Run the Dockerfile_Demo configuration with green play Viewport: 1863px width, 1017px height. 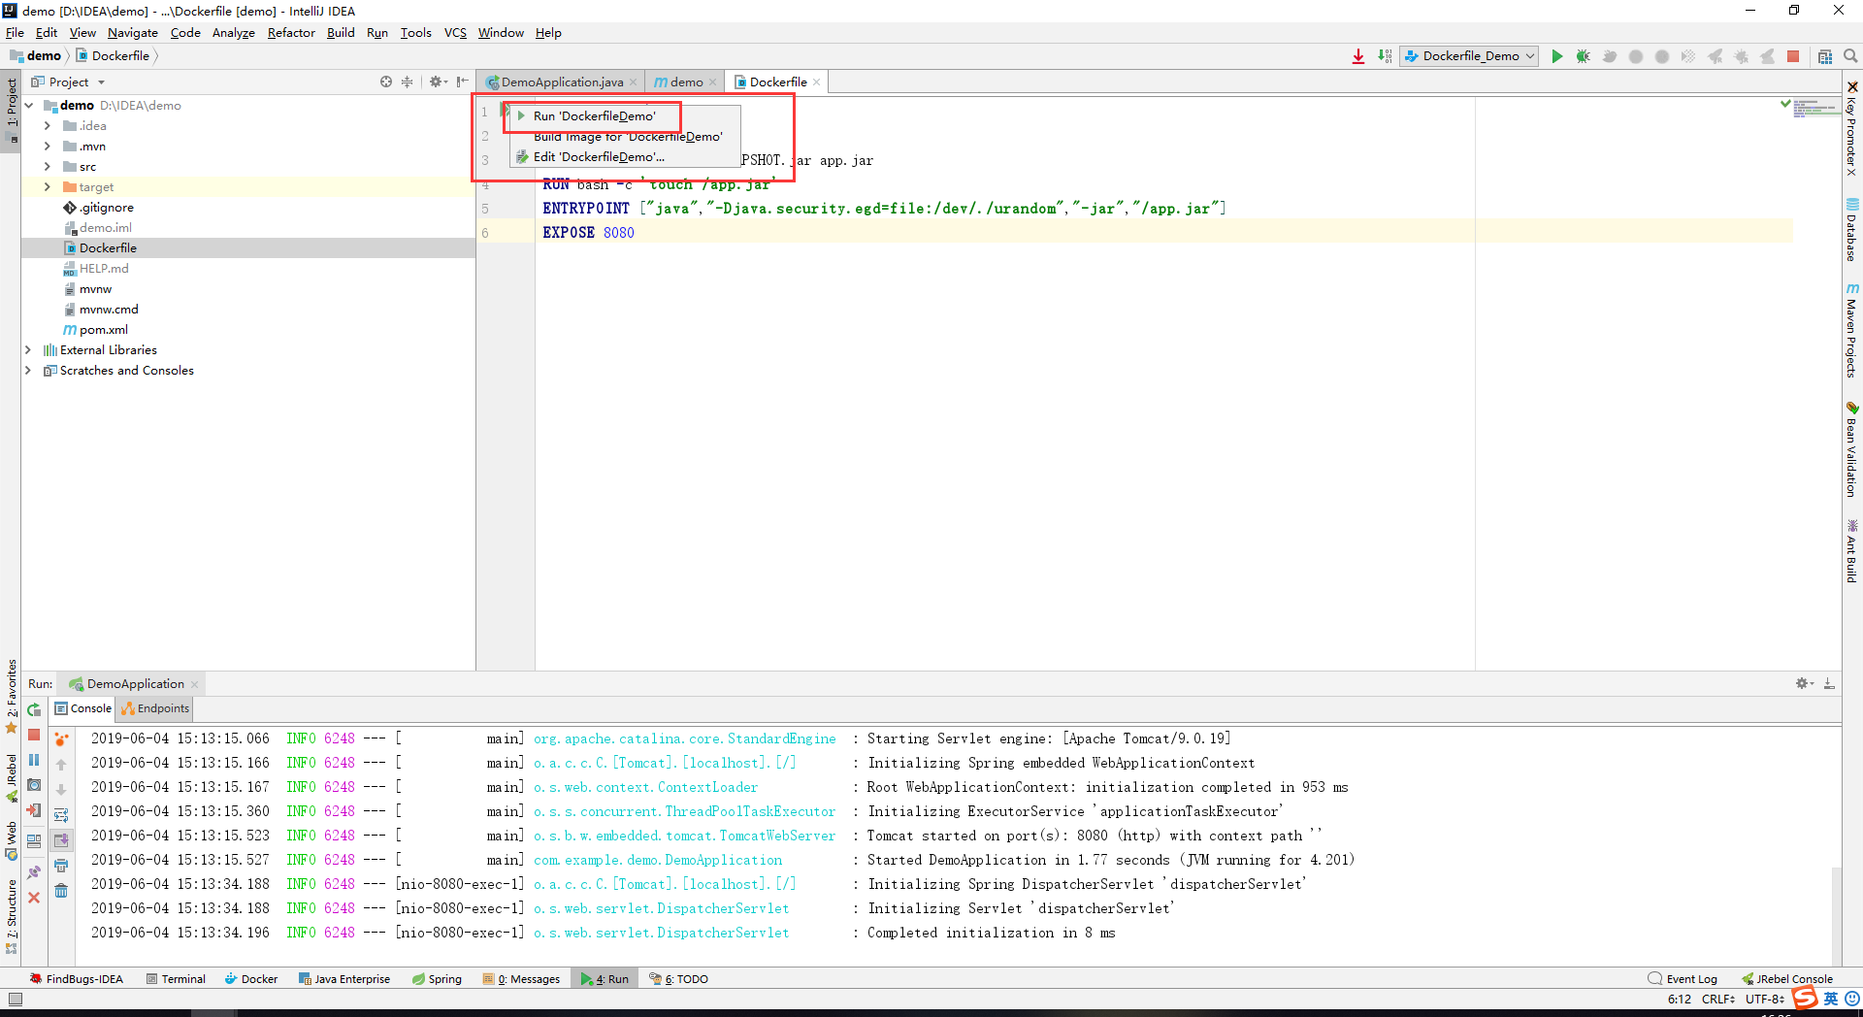pos(1557,56)
